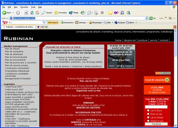
Task: Click the Transforma currency button
Action: 156,124
